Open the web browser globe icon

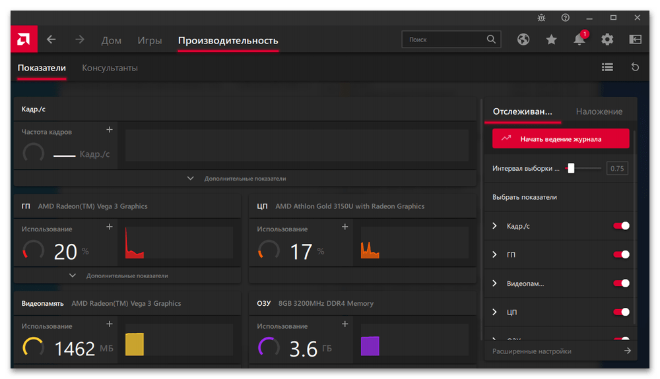[523, 40]
